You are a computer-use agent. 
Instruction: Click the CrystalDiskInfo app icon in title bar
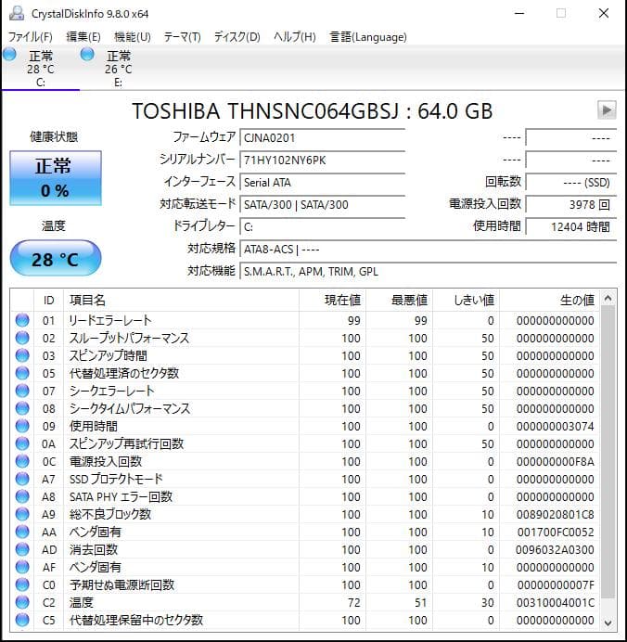coord(17,14)
